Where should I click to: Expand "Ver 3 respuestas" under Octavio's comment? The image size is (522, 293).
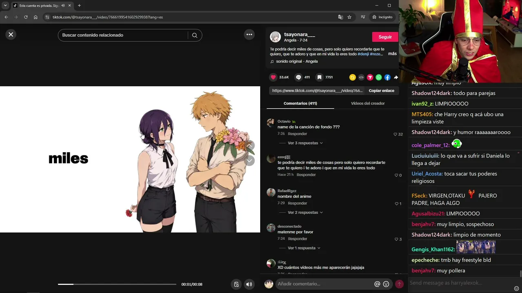pos(305,143)
